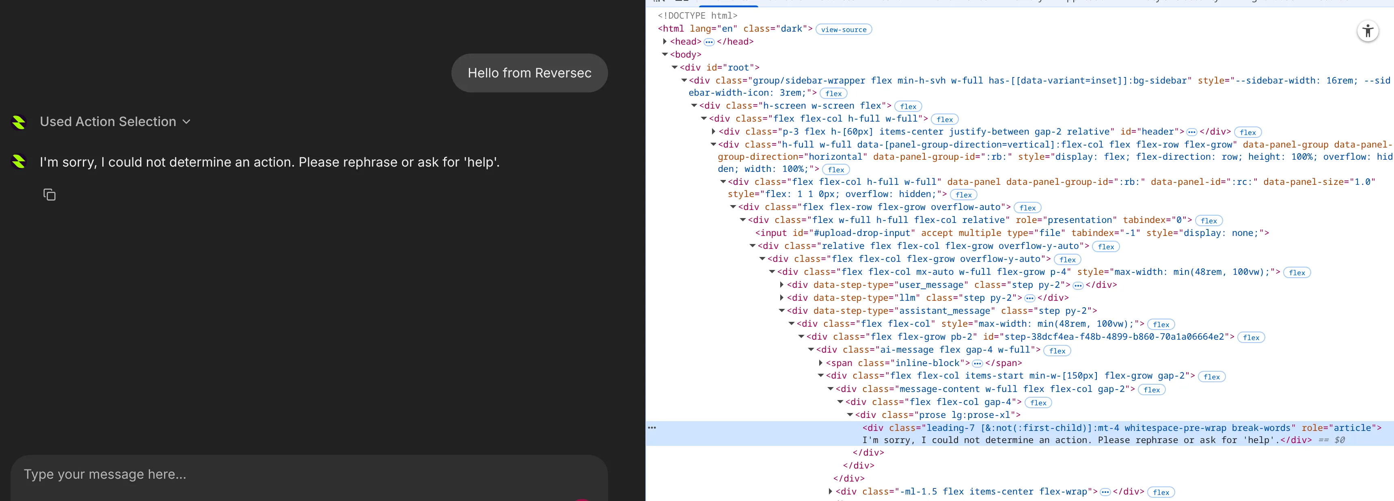This screenshot has width=1394, height=501.
Task: Click the Reversec avatar next to the apology message
Action: pos(19,162)
